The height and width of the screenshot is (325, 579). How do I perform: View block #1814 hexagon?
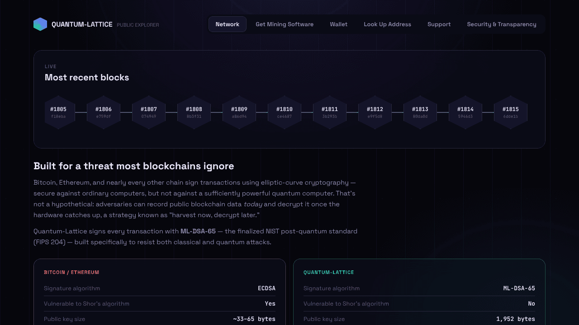pos(465,112)
